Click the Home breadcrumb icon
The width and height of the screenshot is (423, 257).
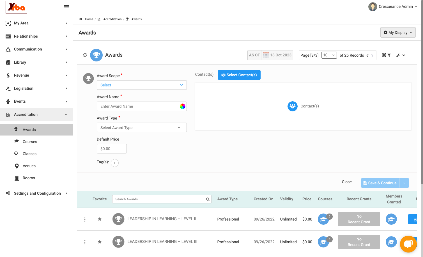coord(81,19)
